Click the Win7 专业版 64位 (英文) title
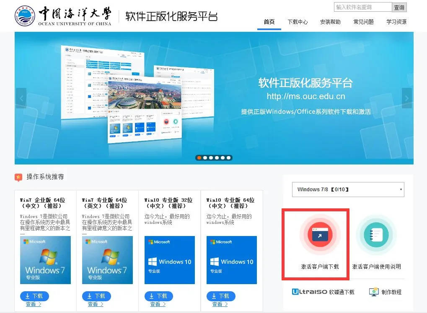The image size is (427, 313). 105,203
